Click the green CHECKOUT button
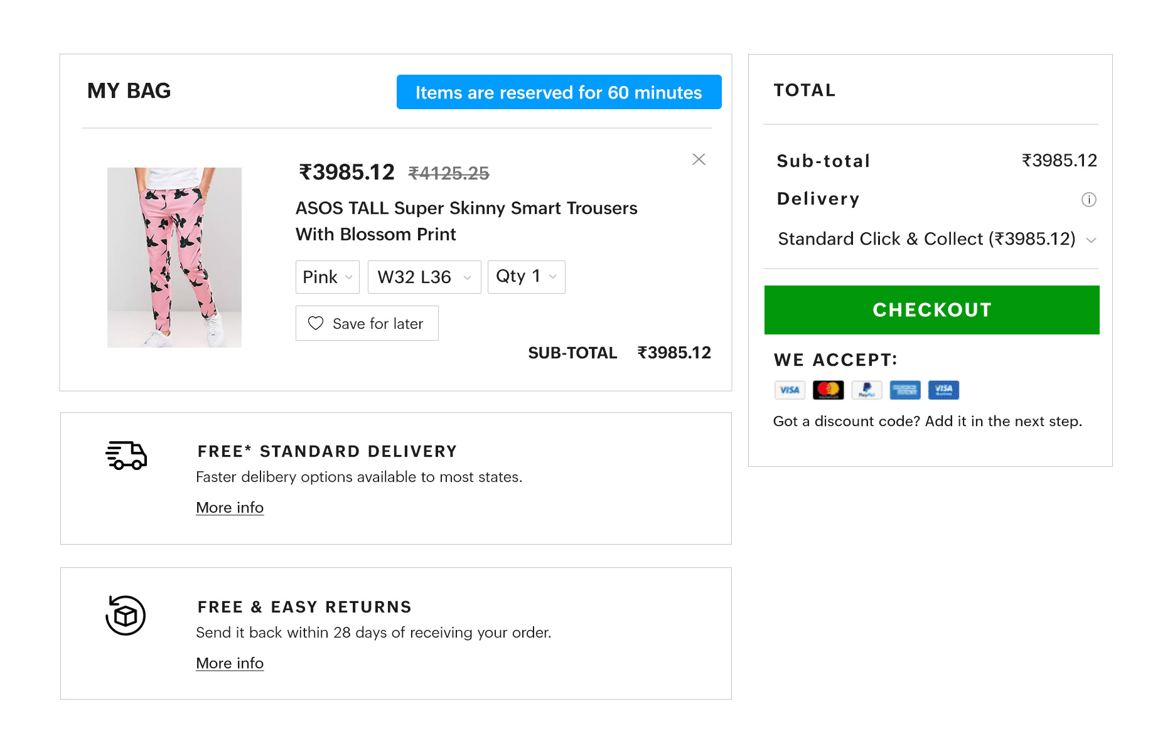The width and height of the screenshot is (1175, 753). point(931,309)
